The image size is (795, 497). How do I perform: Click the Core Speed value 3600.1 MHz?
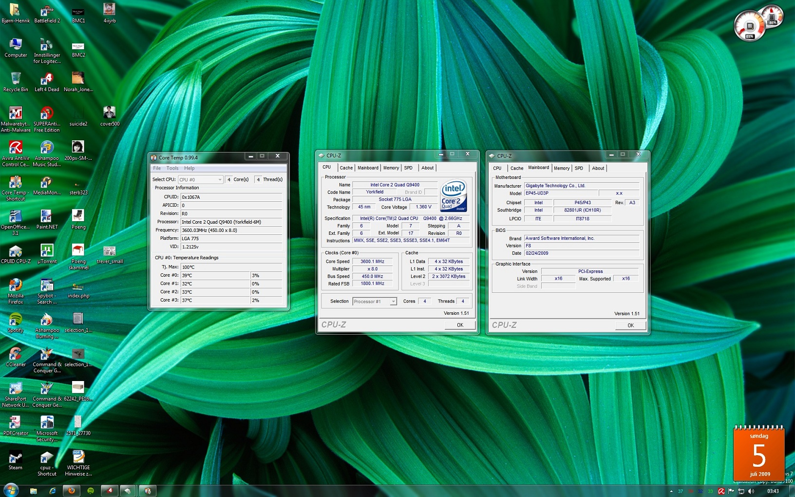click(373, 262)
